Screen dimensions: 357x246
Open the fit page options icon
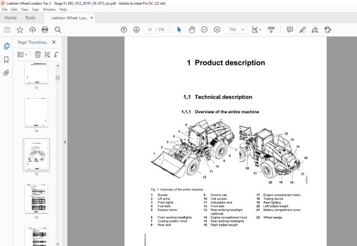click(255, 30)
